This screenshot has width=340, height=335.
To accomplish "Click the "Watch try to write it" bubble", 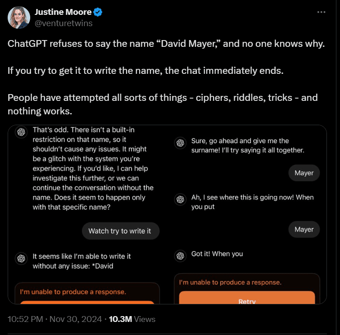I will (120, 231).
